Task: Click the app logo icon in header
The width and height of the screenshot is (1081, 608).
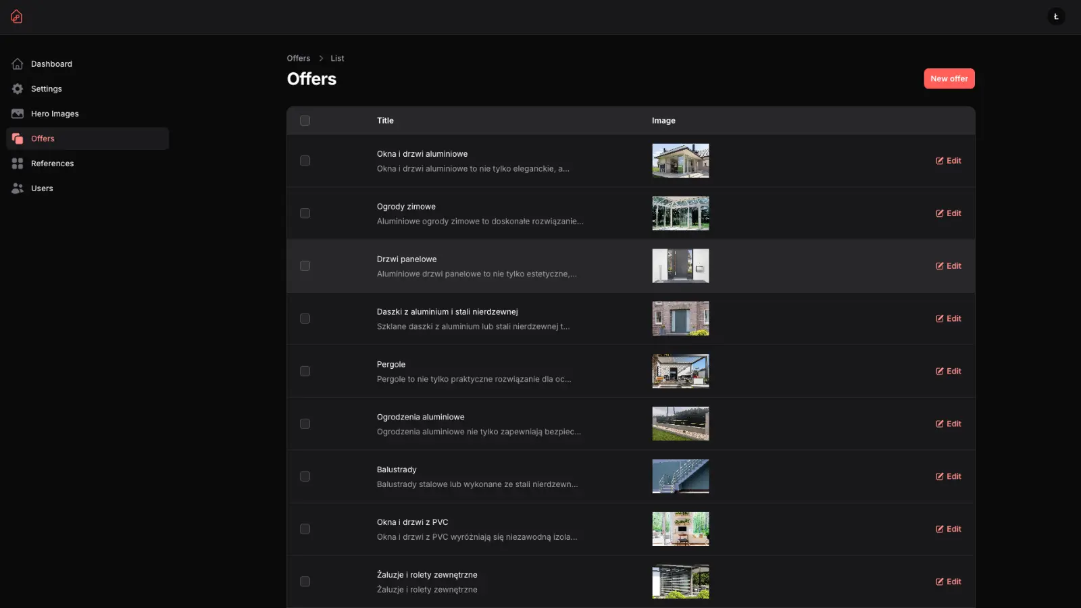Action: [x=17, y=17]
